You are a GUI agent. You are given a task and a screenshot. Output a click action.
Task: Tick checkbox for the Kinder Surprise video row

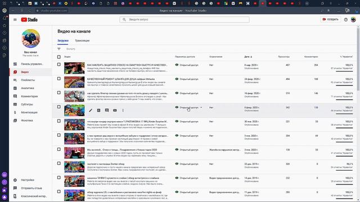(x=59, y=121)
